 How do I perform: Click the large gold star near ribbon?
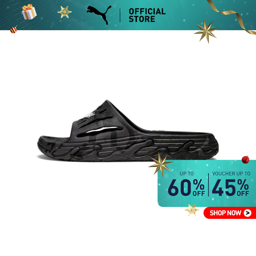[206, 31]
